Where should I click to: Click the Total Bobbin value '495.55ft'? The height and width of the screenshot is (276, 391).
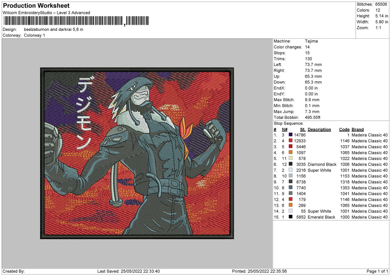click(x=313, y=117)
